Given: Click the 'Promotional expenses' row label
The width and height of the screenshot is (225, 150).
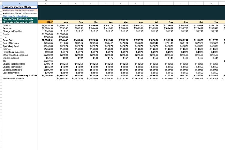Looking at the screenshot, I should tap(13, 52).
